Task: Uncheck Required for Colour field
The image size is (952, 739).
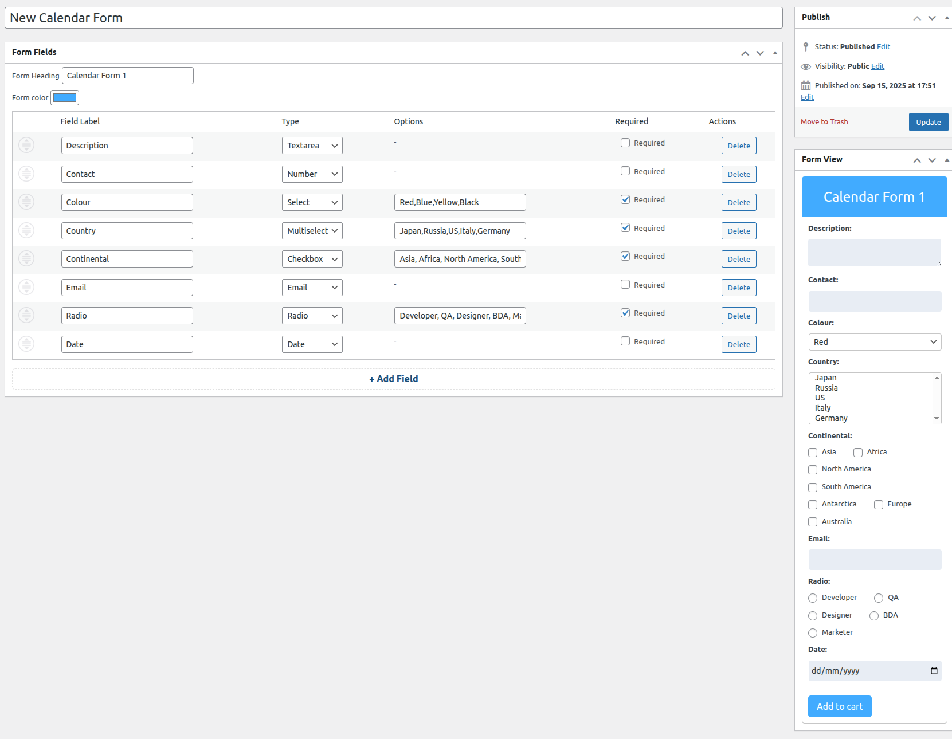Action: 625,199
